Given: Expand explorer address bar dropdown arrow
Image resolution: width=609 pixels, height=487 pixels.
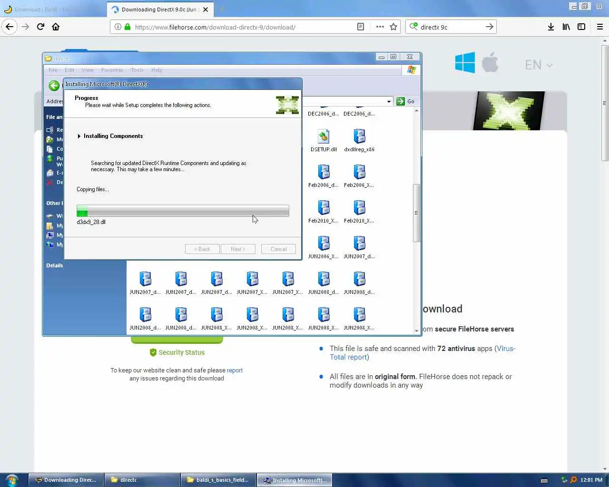Looking at the screenshot, I should [x=389, y=101].
